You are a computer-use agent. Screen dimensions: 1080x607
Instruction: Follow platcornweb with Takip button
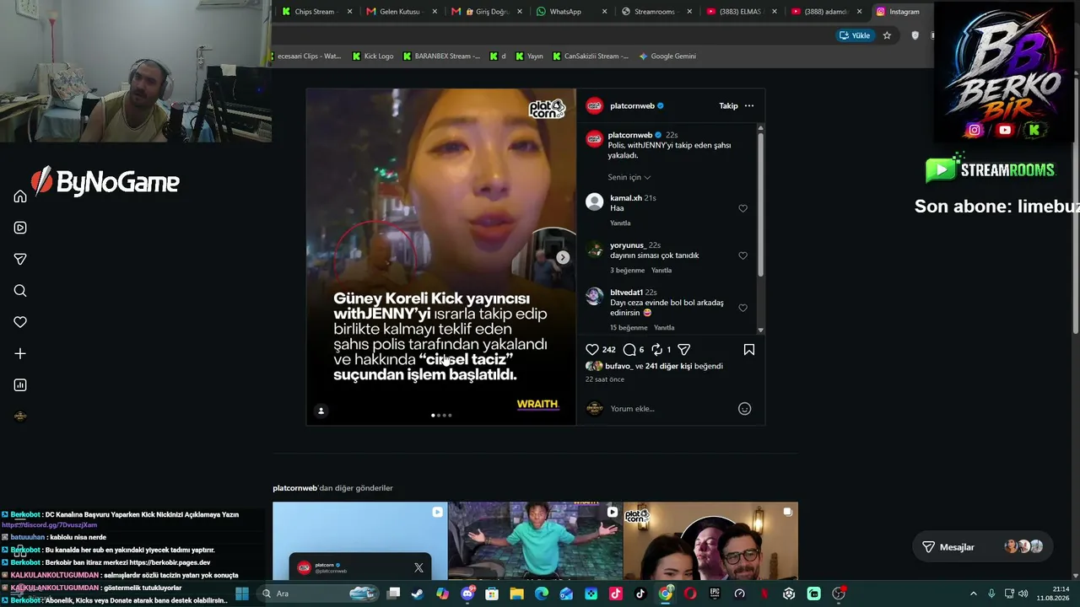[728, 106]
